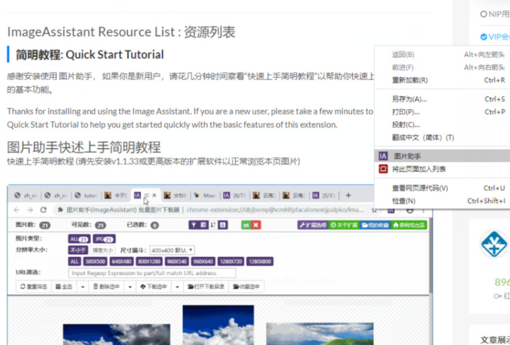Choose 重新加载(R) in context menu
This screenshot has height=345, width=510.
coord(442,80)
